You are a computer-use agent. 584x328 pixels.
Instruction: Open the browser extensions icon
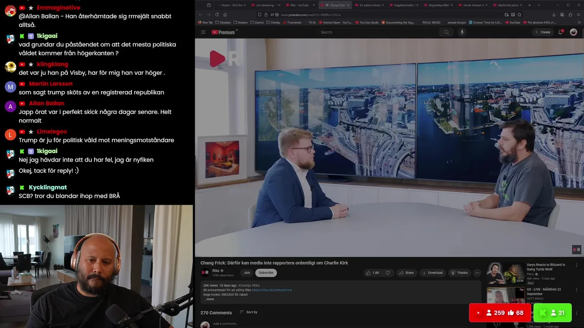click(x=570, y=15)
